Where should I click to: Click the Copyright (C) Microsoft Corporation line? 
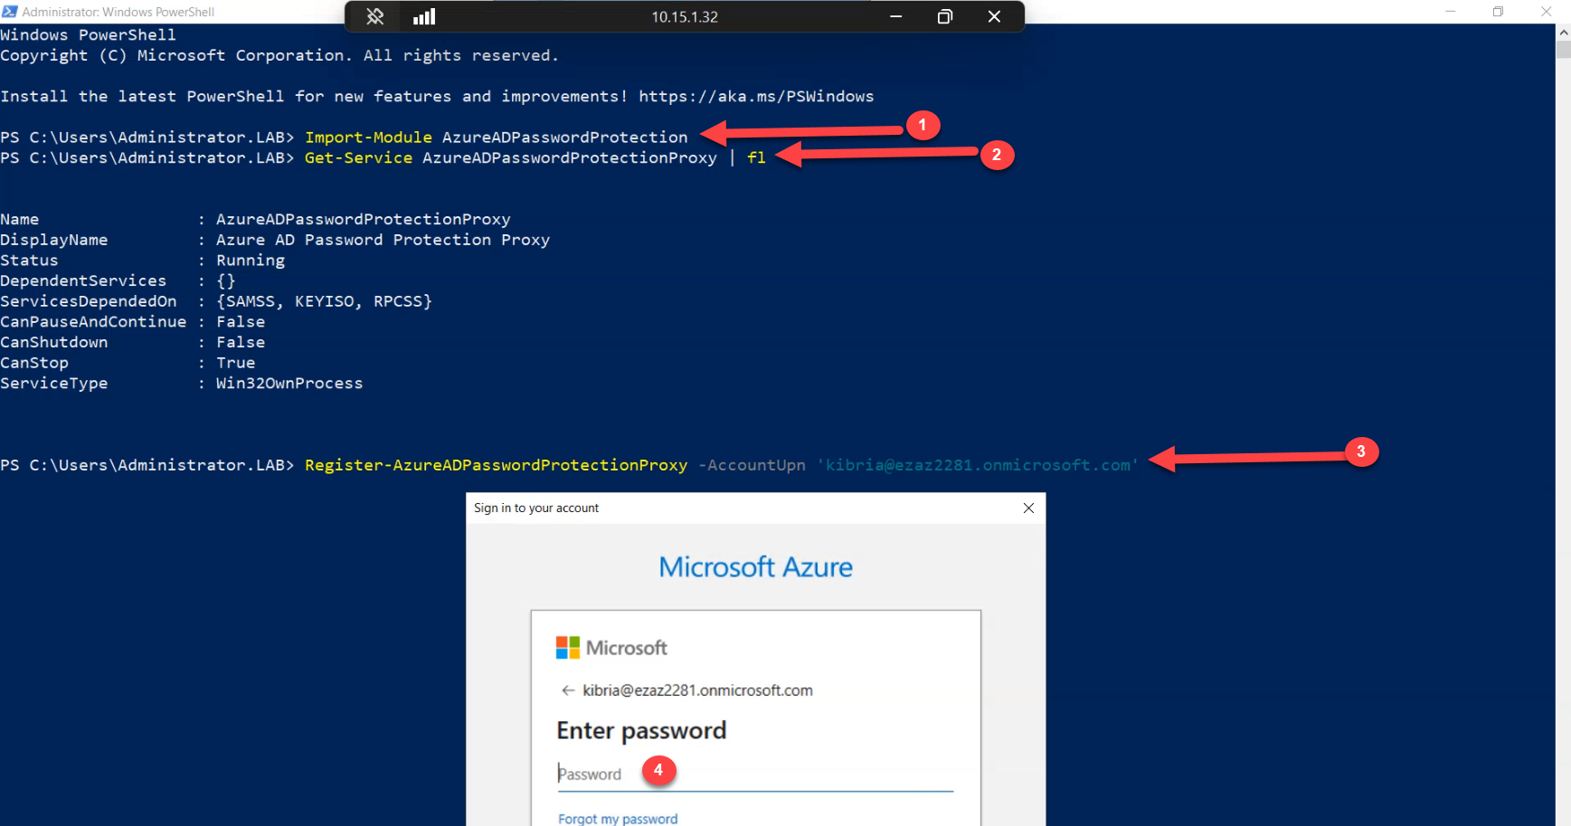(x=279, y=55)
